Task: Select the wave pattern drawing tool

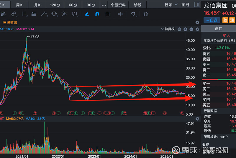Action: point(44,14)
